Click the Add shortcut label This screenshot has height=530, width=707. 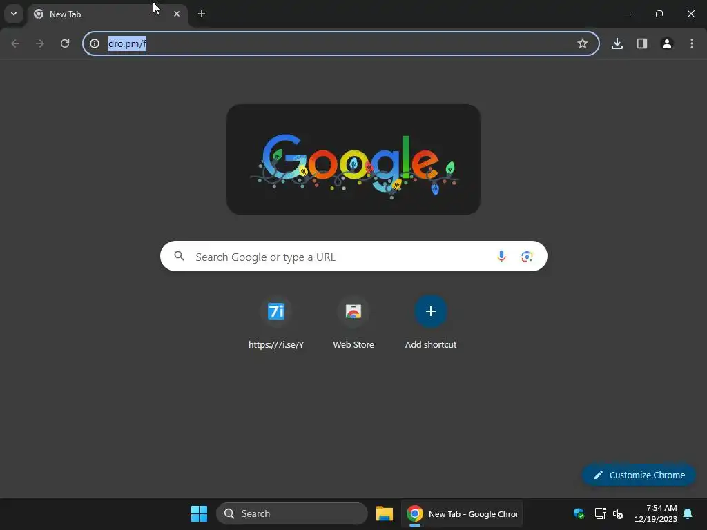point(431,345)
